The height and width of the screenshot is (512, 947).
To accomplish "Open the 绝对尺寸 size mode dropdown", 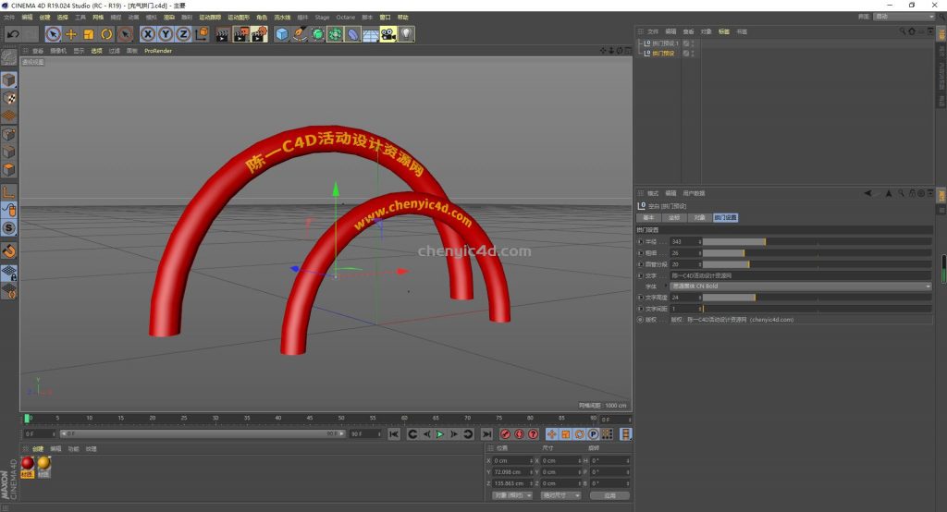I will click(x=560, y=495).
